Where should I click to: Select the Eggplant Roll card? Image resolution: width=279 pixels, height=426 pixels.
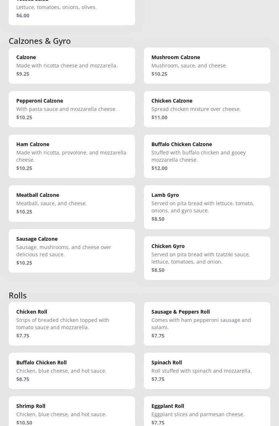[x=207, y=413]
